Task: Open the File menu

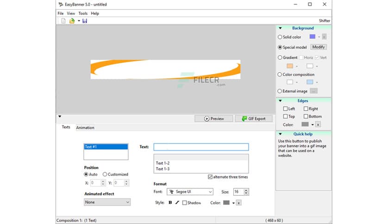Action: (61, 13)
